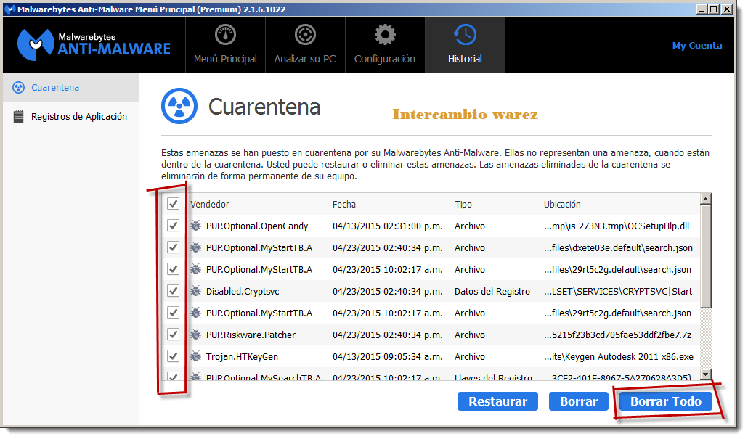The width and height of the screenshot is (748, 439).
Task: Click bug icon of PUP.Riskware.Patcher row
Action: pos(195,335)
